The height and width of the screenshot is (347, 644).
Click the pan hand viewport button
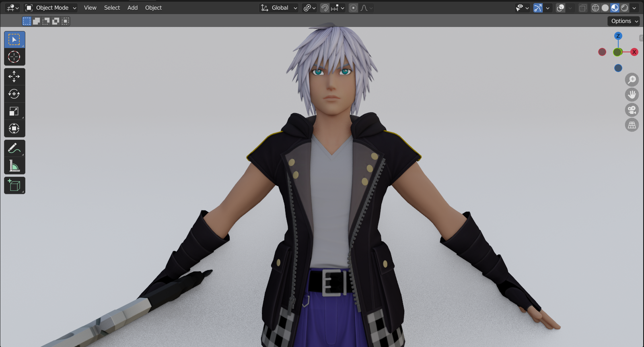click(632, 95)
